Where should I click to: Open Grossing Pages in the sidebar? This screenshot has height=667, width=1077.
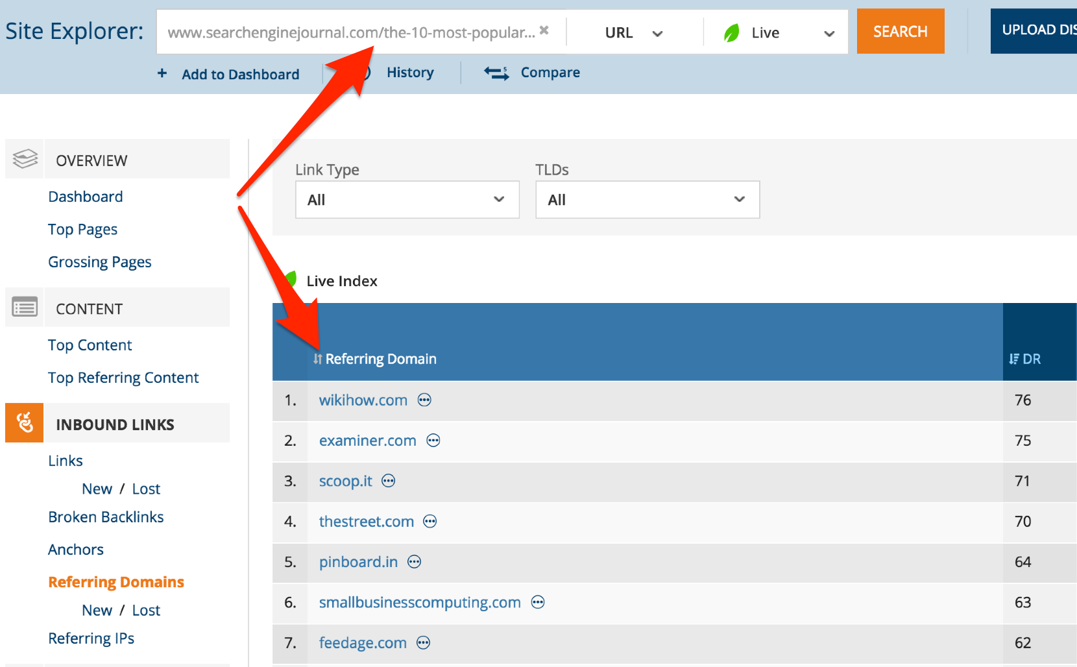100,261
